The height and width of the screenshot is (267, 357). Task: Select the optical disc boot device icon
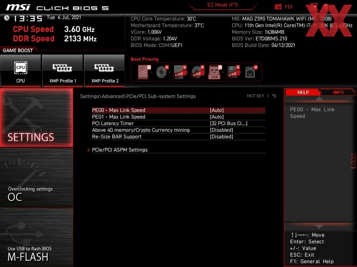162,72
